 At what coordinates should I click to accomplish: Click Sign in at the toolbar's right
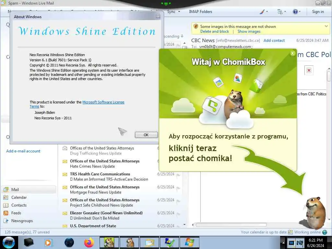(318, 12)
